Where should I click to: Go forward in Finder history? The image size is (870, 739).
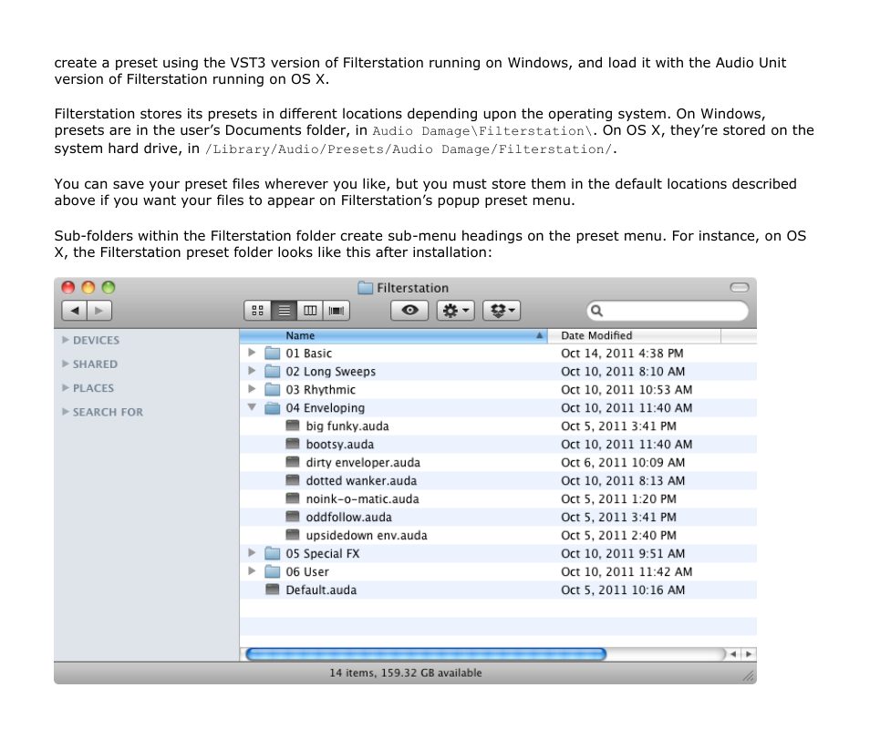[99, 311]
